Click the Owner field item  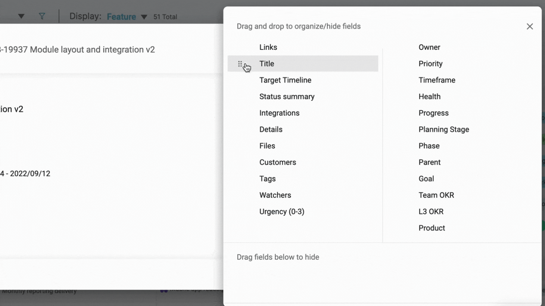(429, 47)
